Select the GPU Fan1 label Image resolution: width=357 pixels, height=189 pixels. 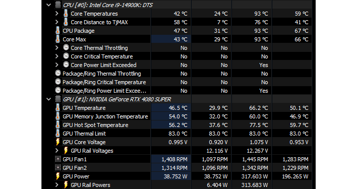click(x=75, y=159)
